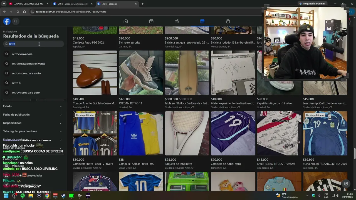This screenshot has height=200, width=356.
Task: Click the microphone tray icon
Action: 319,196
